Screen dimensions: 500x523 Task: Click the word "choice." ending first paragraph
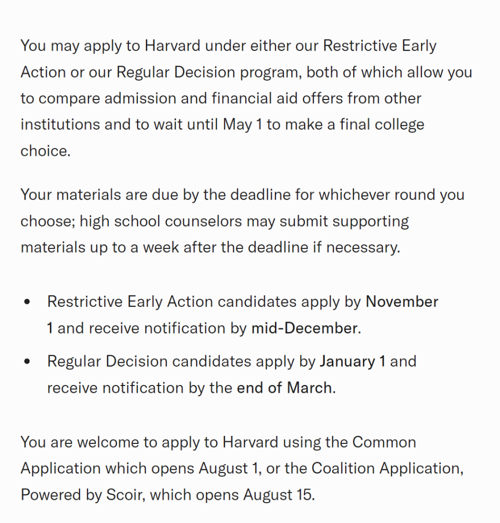click(x=45, y=152)
